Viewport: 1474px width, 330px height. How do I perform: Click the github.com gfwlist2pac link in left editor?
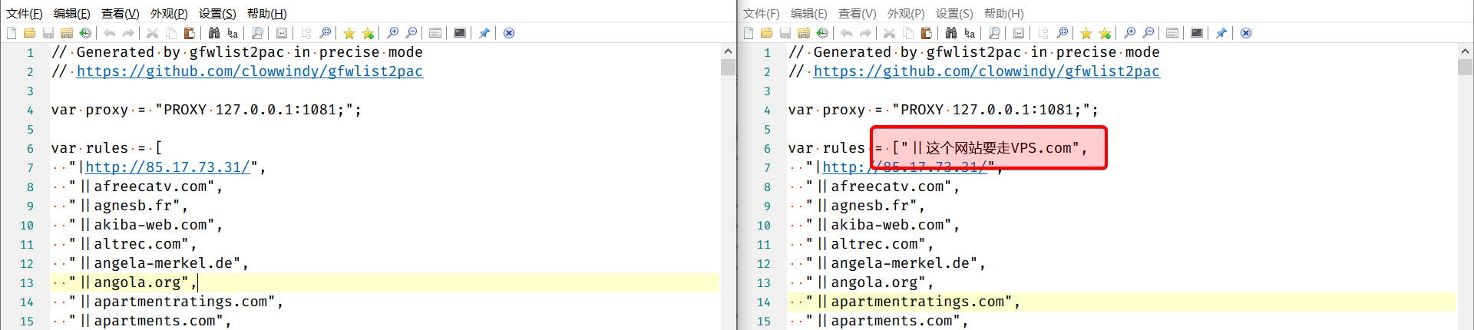pyautogui.click(x=250, y=71)
